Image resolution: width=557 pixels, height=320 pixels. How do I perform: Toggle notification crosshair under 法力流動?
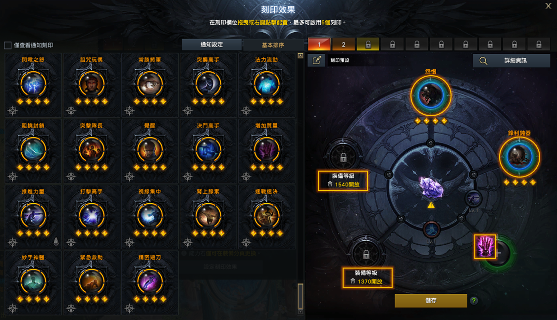pos(246,111)
